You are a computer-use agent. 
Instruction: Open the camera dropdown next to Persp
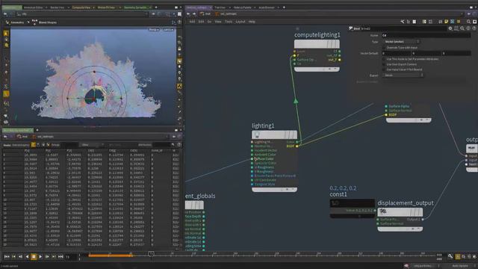(x=168, y=30)
